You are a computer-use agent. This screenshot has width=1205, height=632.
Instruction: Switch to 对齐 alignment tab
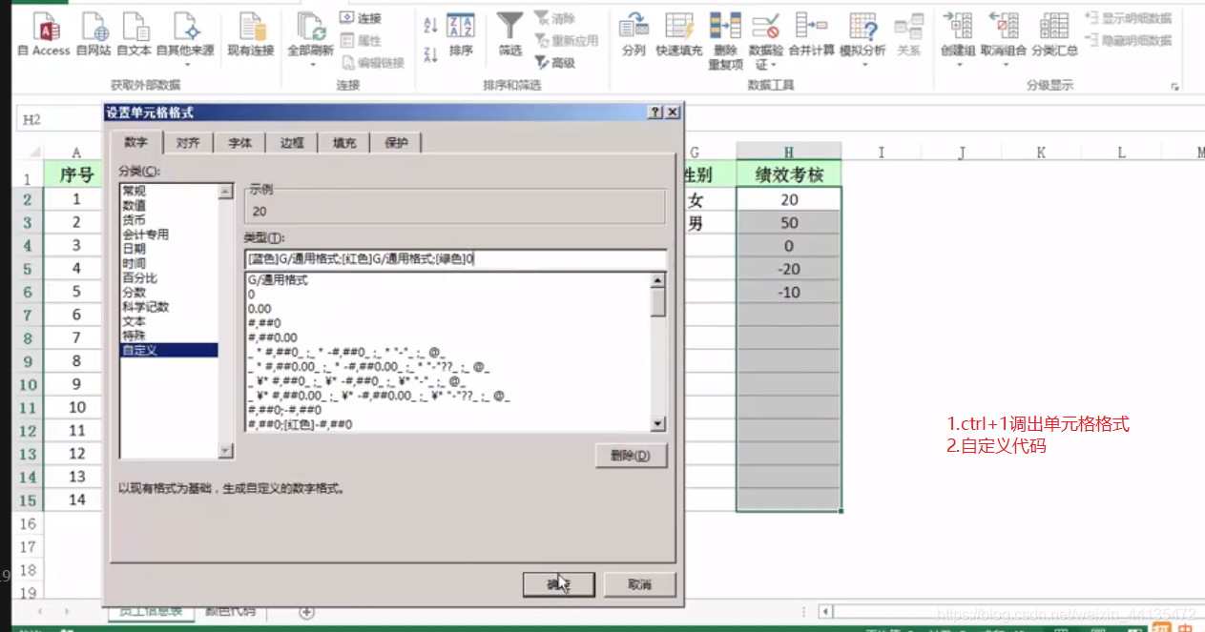188,143
